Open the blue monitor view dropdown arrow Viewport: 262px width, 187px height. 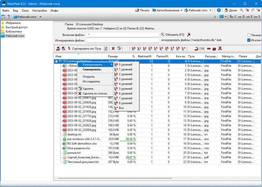pos(225,17)
